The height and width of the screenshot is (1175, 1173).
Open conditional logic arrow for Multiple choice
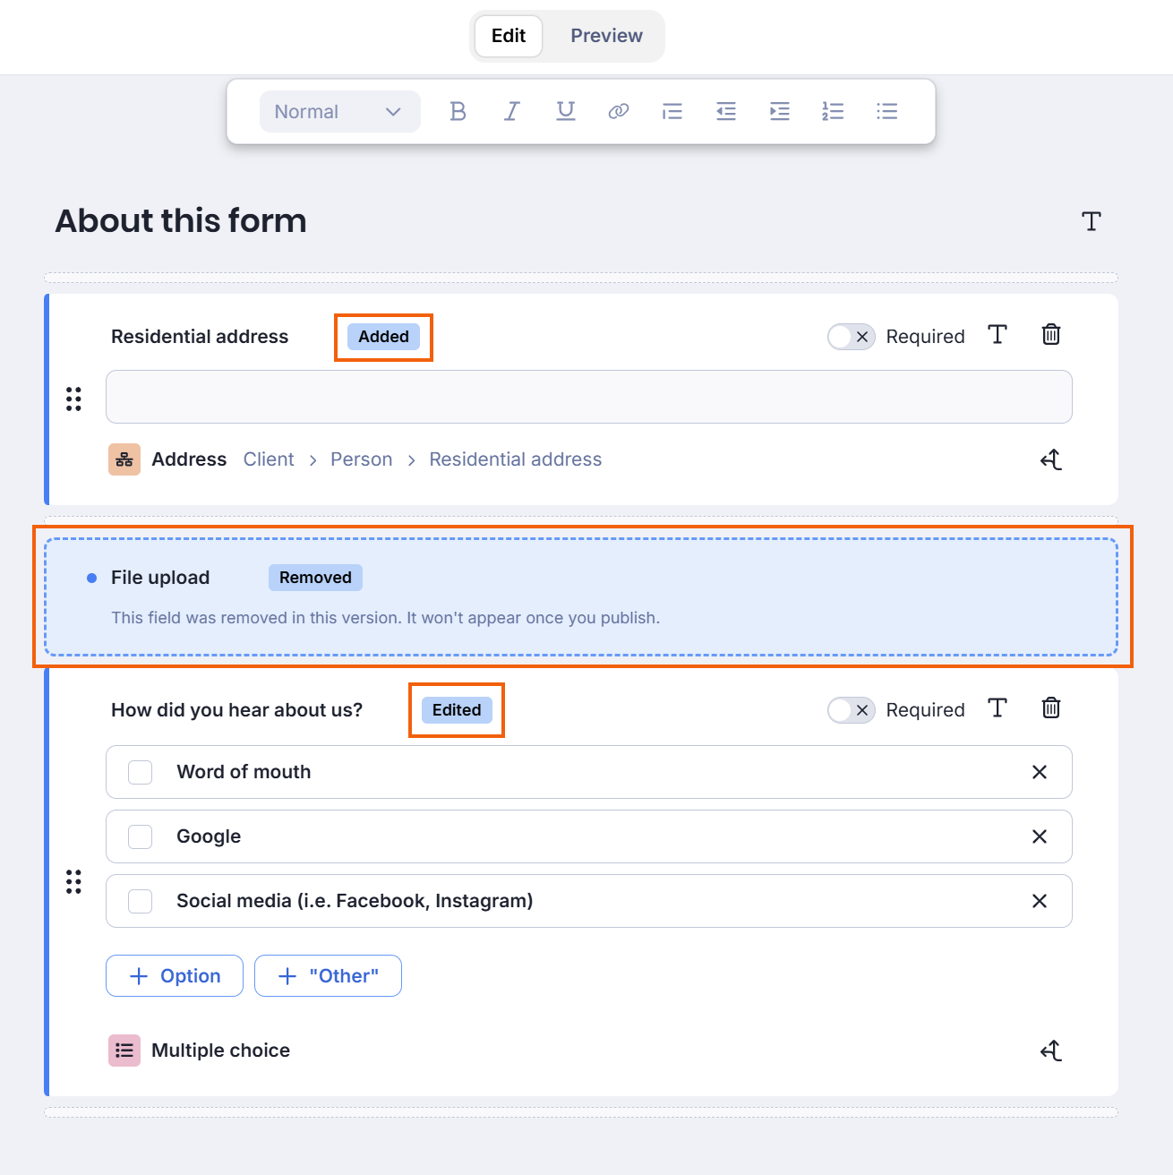pos(1051,1050)
